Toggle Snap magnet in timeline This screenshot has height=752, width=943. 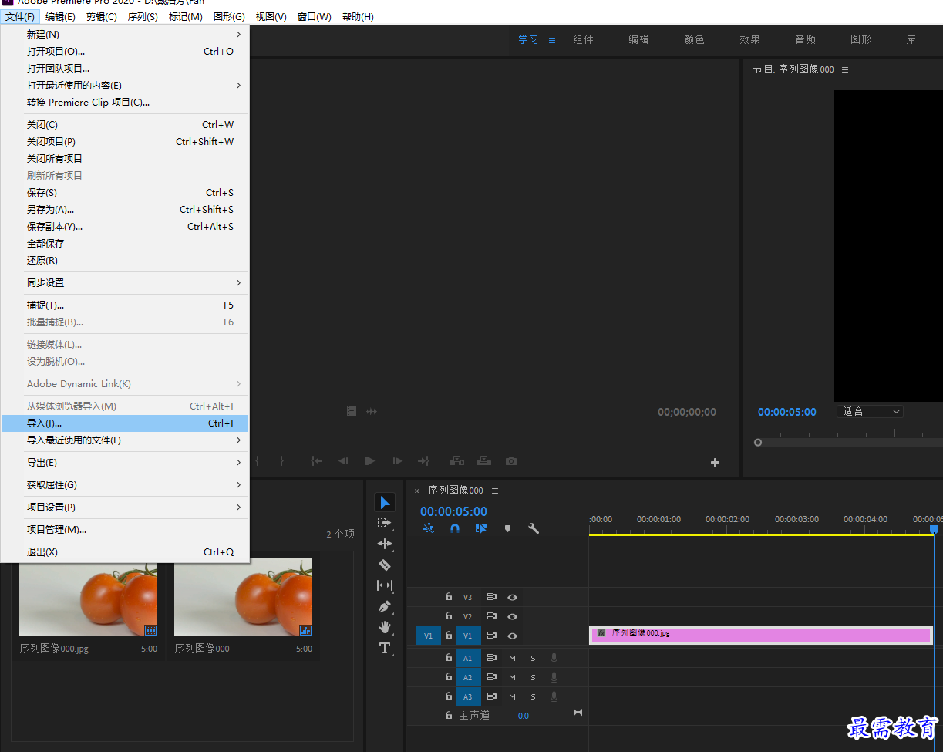(x=455, y=528)
